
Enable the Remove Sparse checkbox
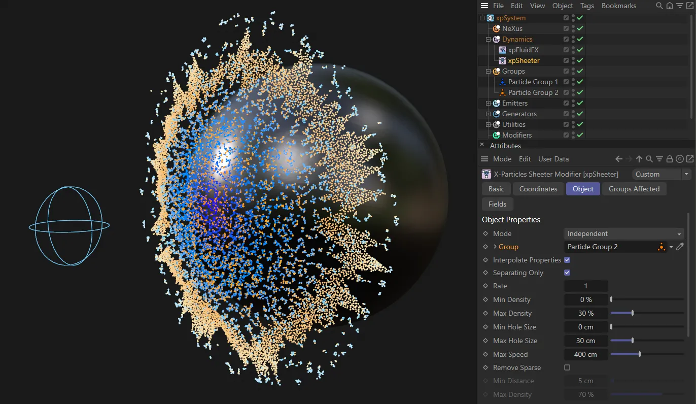567,367
